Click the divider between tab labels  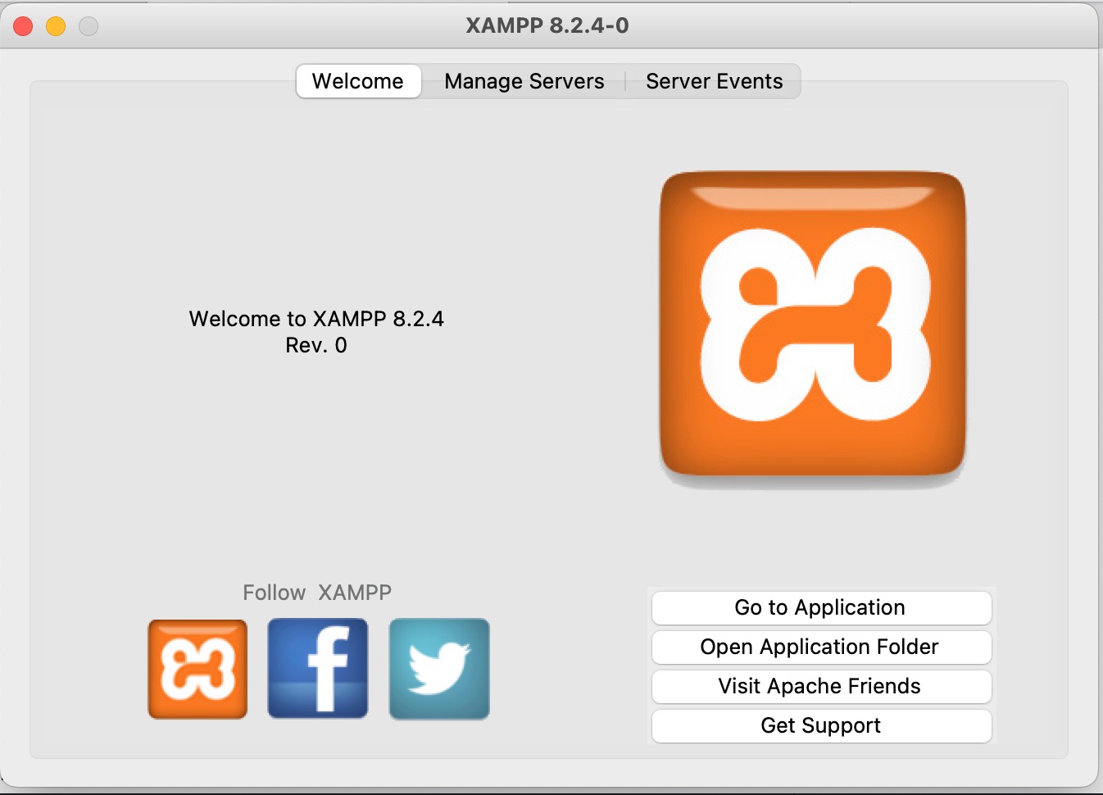[x=628, y=81]
